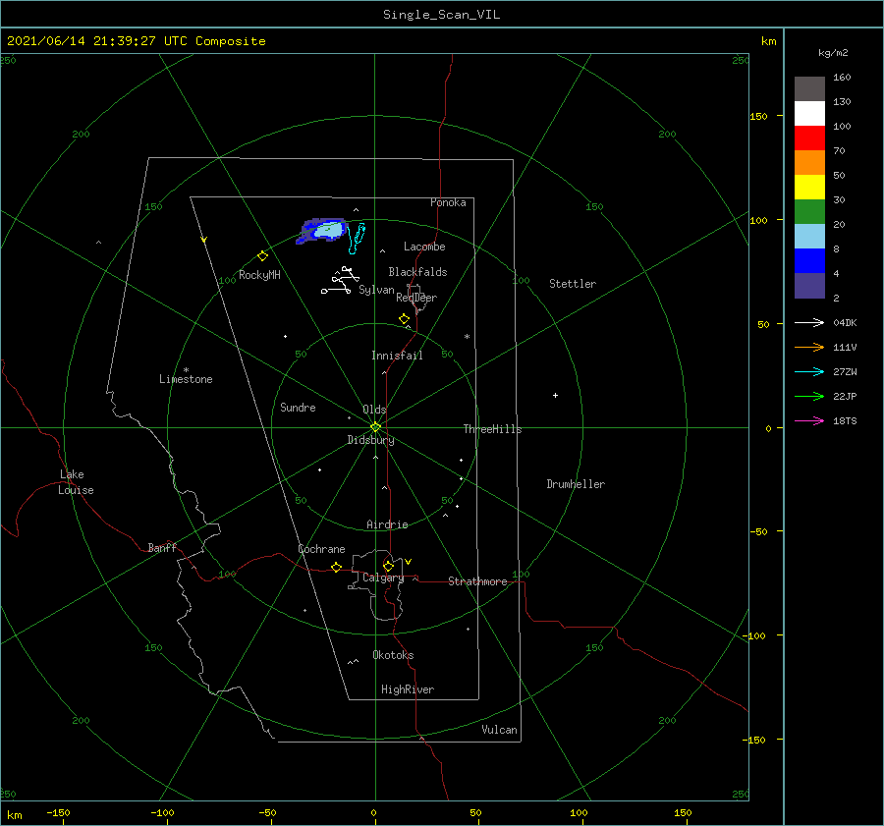Viewport: 884px width, 826px height.
Task: Click the Stettler city label
Action: point(573,284)
